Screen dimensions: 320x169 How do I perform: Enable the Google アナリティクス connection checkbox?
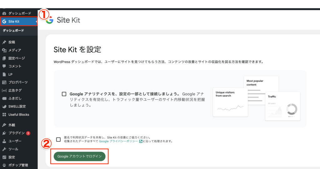(64, 94)
